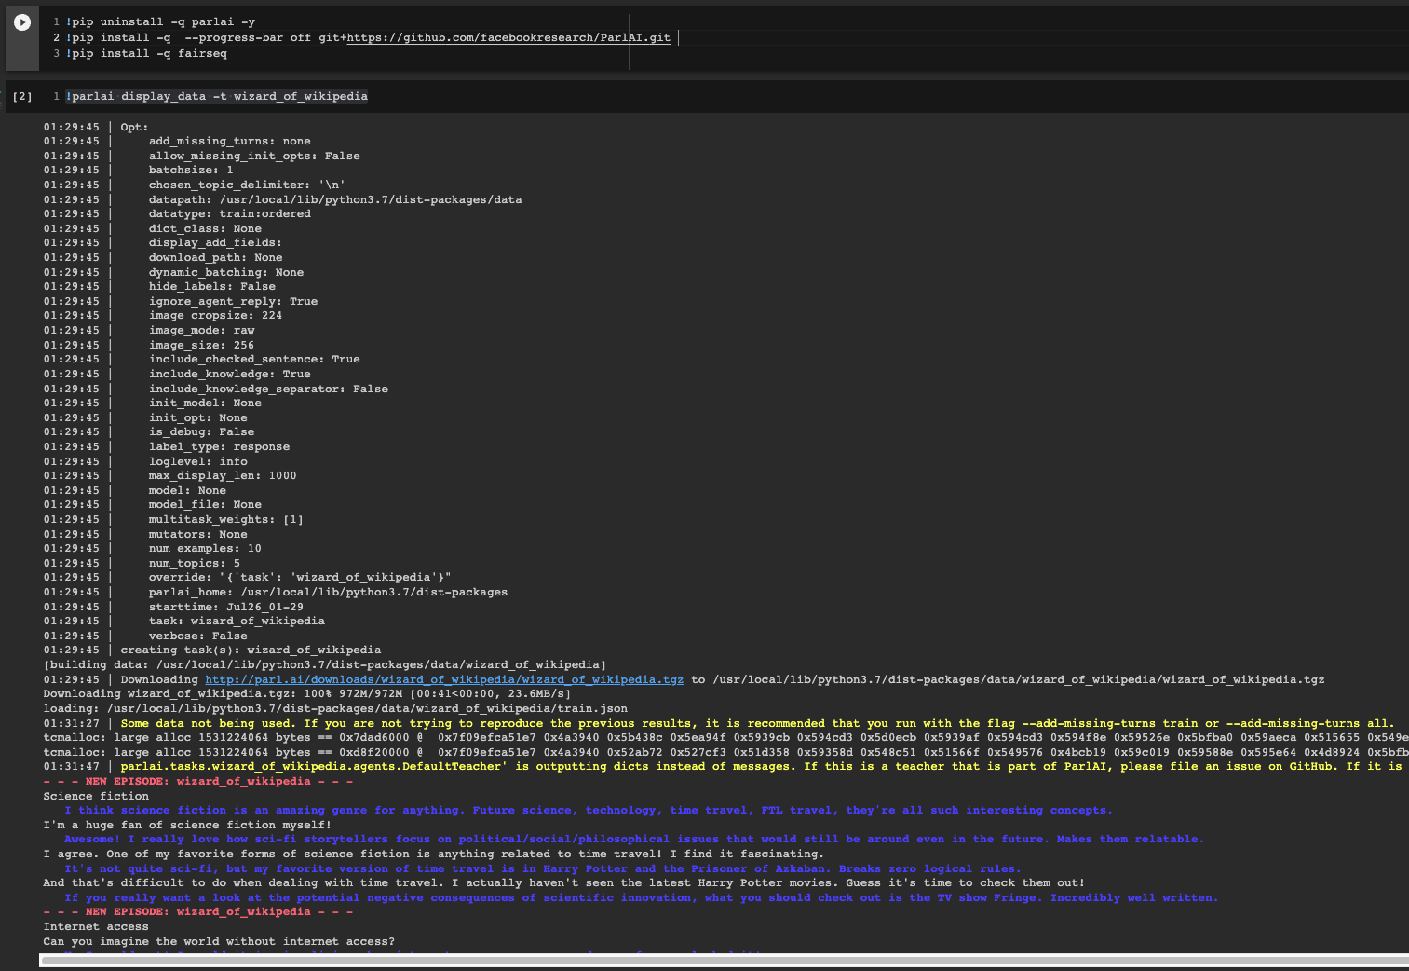Click the 'multitask_weights: [1]' output line
The image size is (1409, 971).
click(226, 519)
